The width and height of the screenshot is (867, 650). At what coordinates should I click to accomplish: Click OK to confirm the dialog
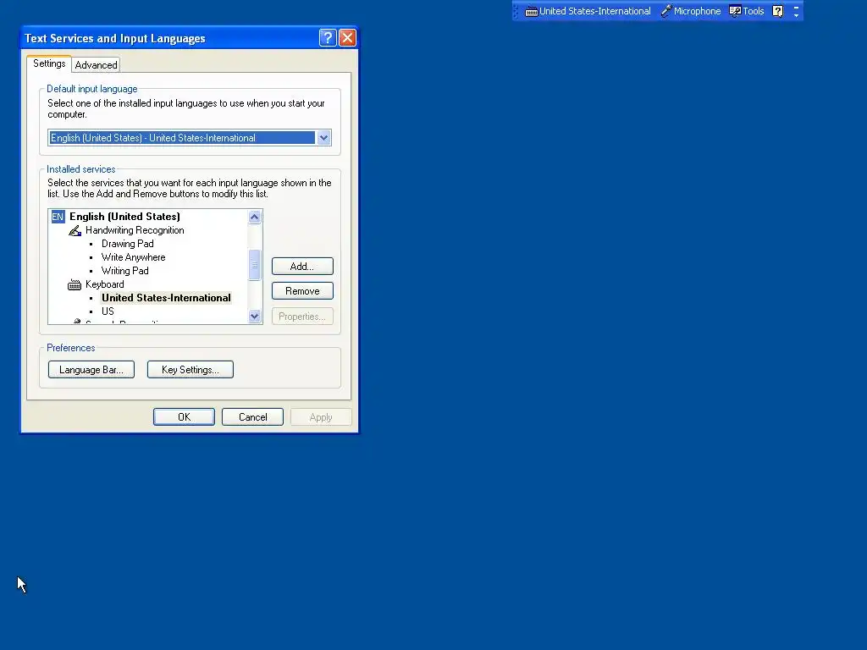pyautogui.click(x=184, y=417)
